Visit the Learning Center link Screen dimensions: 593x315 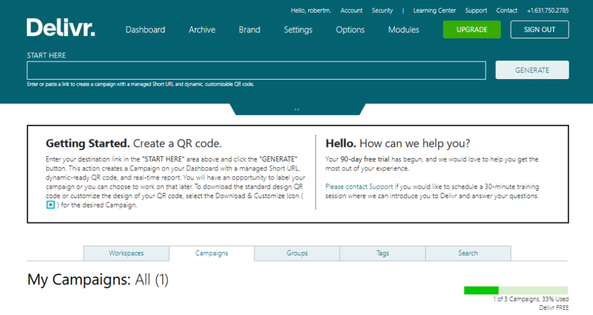434,10
